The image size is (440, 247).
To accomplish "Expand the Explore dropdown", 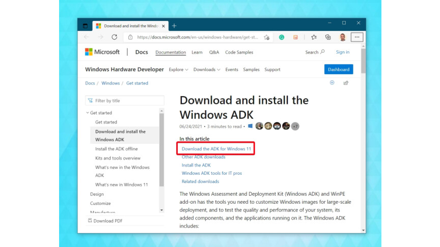I will pos(178,70).
